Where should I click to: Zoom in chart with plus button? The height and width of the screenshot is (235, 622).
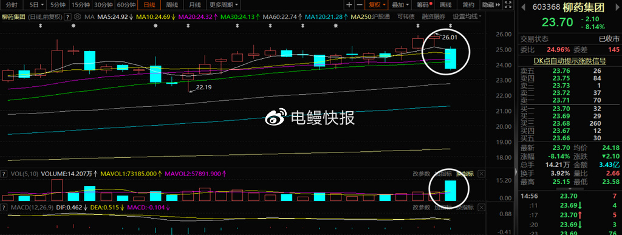pyautogui.click(x=349, y=5)
